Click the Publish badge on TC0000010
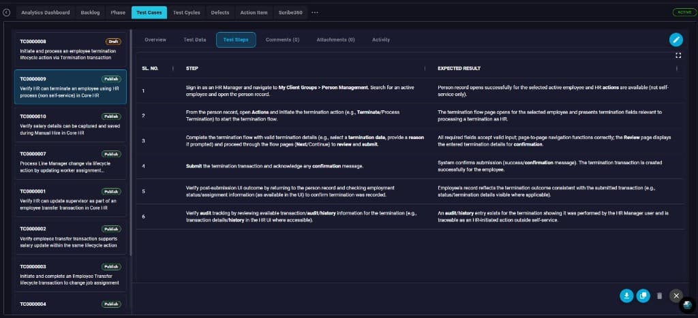 pos(111,116)
